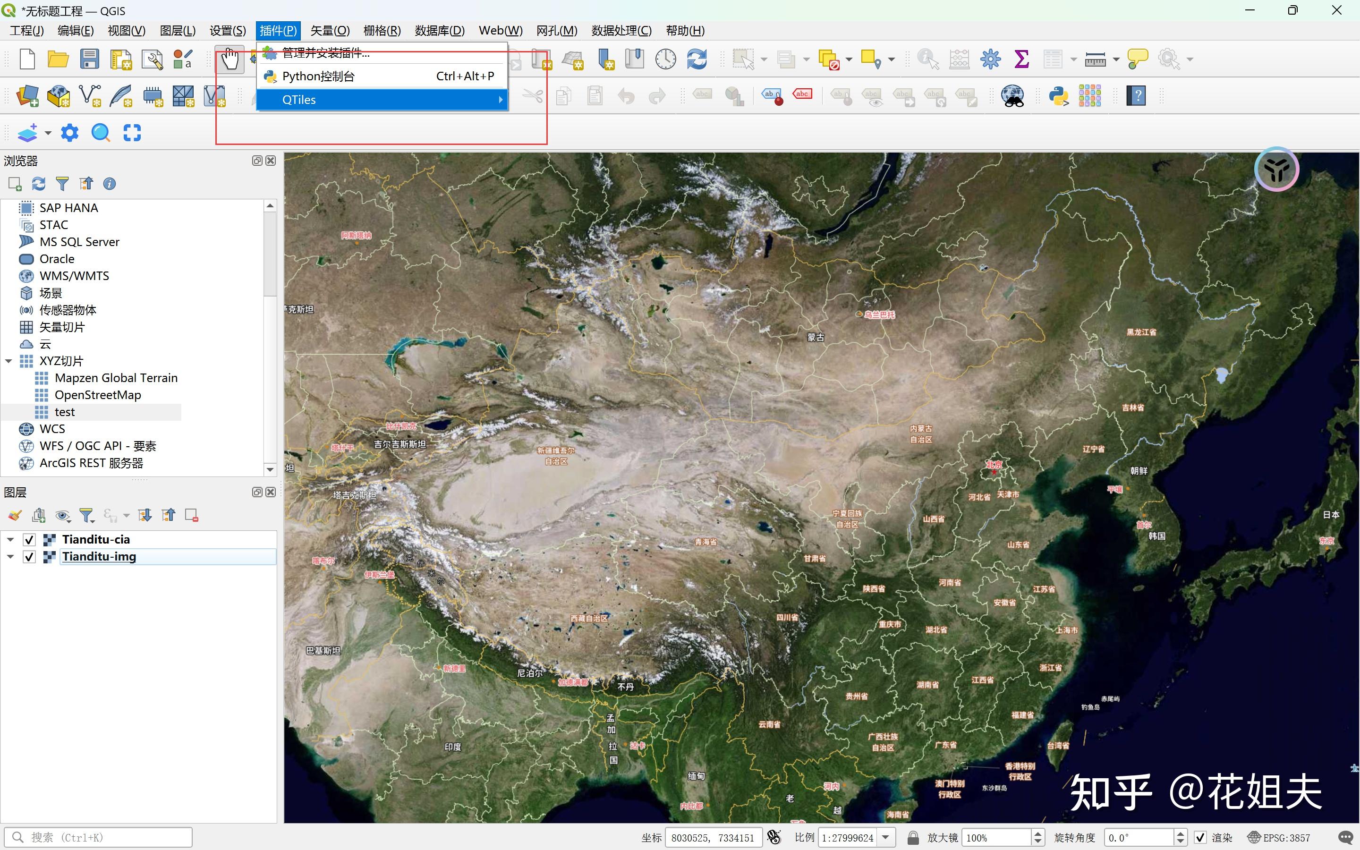Open the 数据处理(C) menu
This screenshot has height=850, width=1360.
[621, 30]
